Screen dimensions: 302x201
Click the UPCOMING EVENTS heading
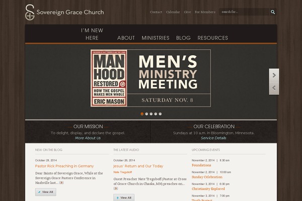point(206,150)
